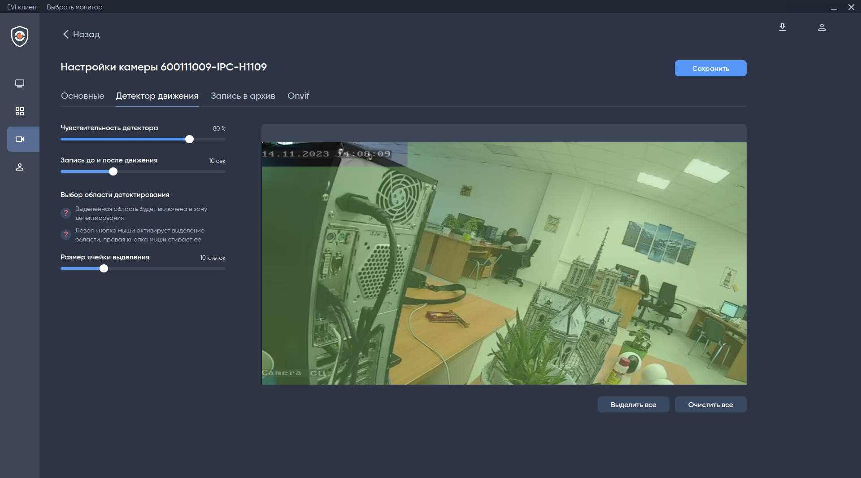861x478 pixels.
Task: Click the second question-mark help icon
Action: point(66,235)
